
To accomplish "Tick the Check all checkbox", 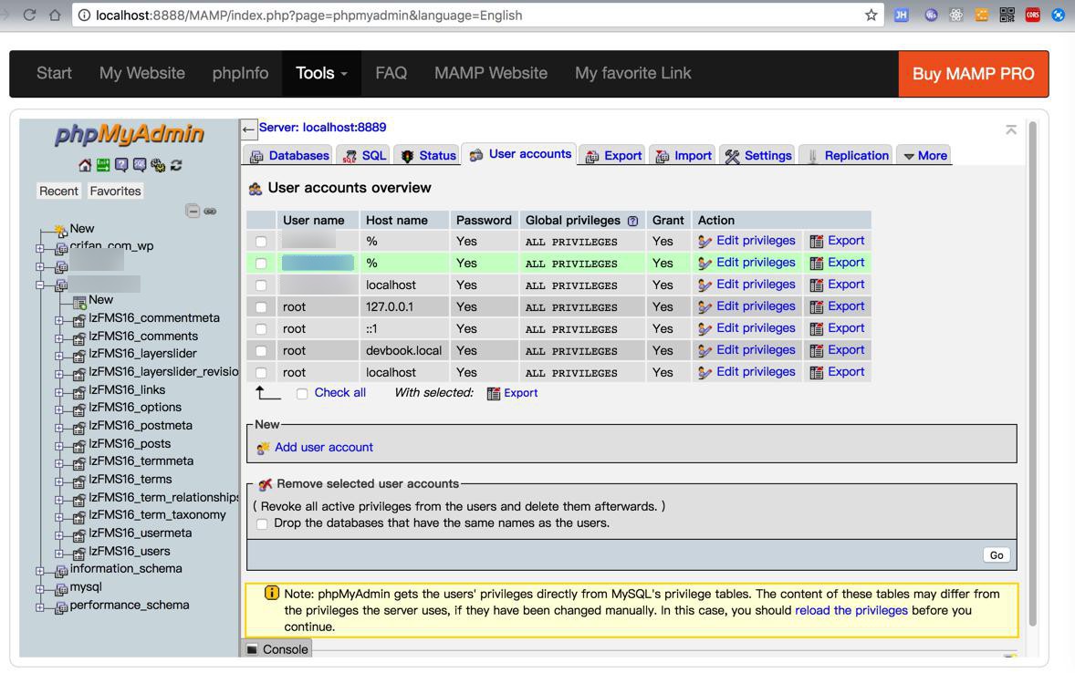I will (x=302, y=393).
